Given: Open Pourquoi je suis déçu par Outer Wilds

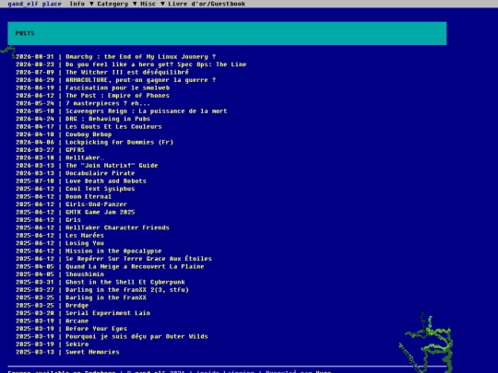Looking at the screenshot, I should tap(136, 336).
